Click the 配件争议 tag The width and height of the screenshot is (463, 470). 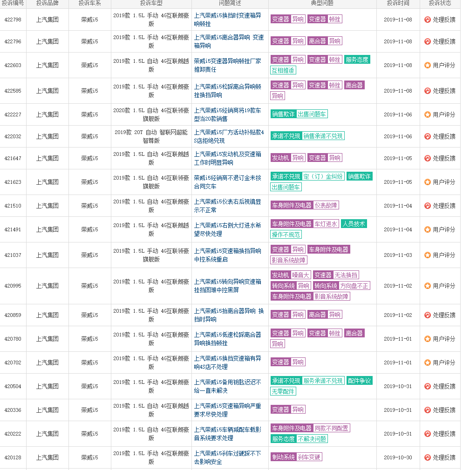pyautogui.click(x=360, y=381)
